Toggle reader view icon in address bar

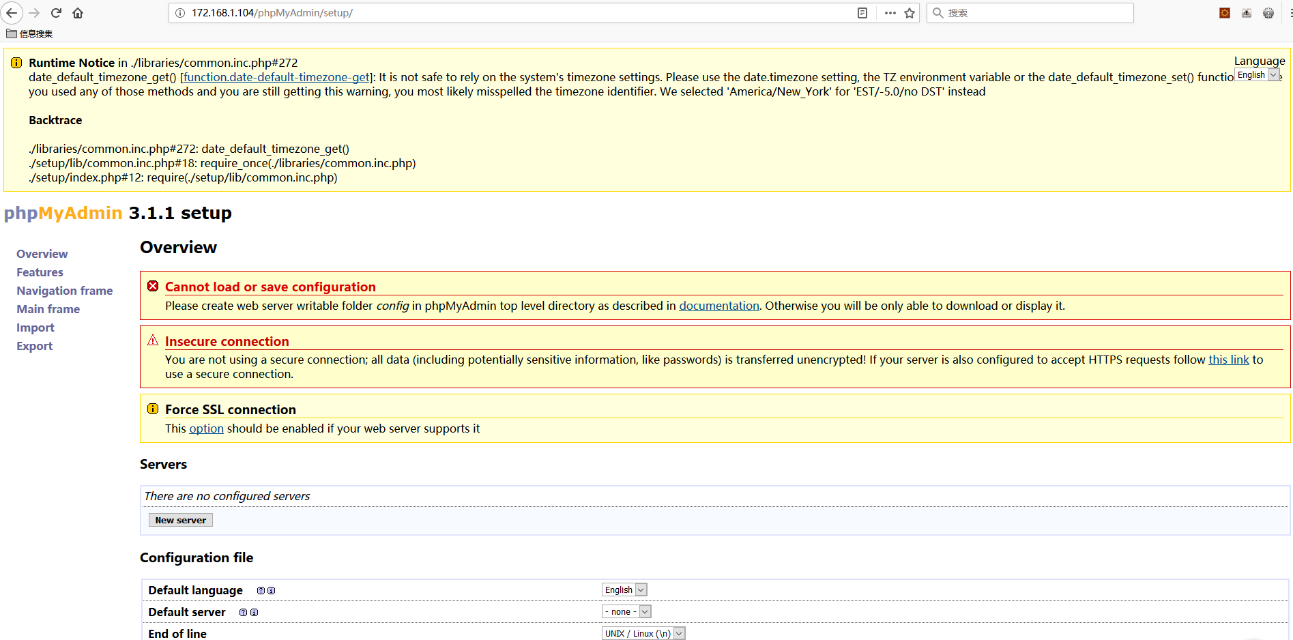point(862,13)
